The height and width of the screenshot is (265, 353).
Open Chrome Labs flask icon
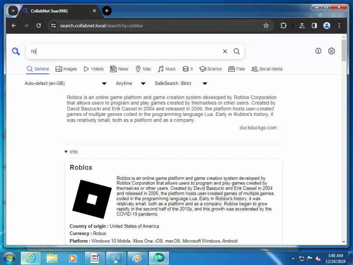coord(302,26)
